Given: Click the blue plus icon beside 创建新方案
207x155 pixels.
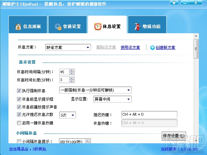Looking at the screenshot, I should [x=152, y=48].
